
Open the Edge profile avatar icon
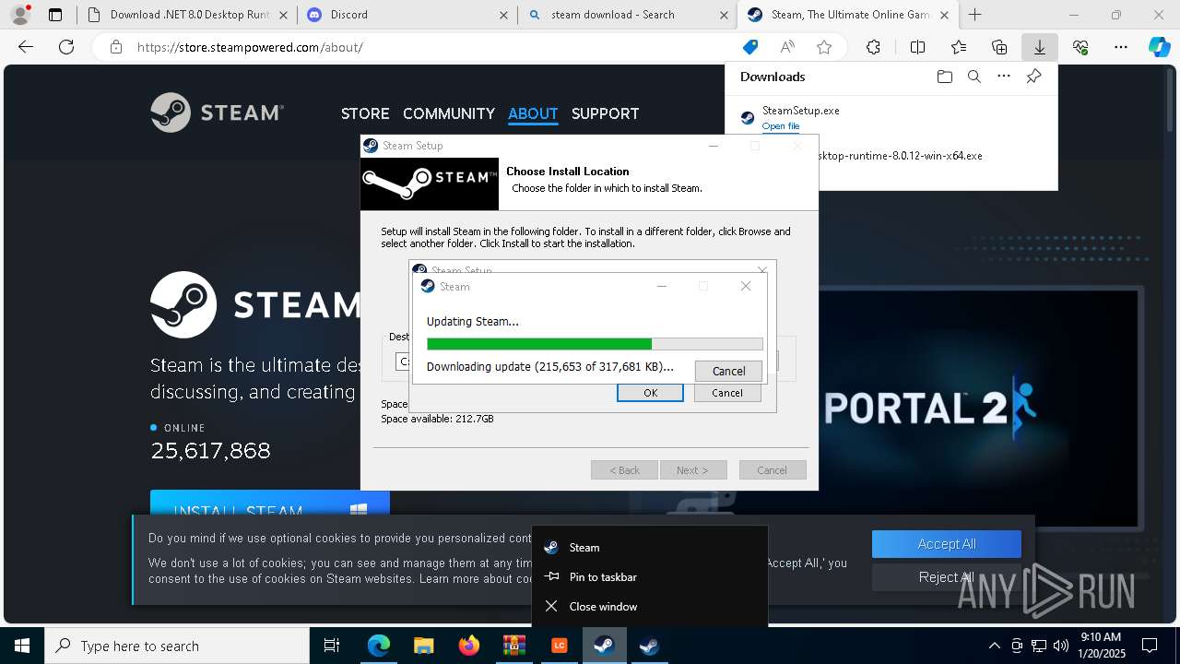pyautogui.click(x=19, y=15)
